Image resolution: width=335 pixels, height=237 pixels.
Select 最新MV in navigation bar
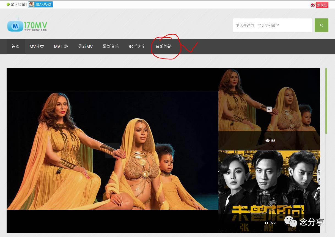coord(86,47)
